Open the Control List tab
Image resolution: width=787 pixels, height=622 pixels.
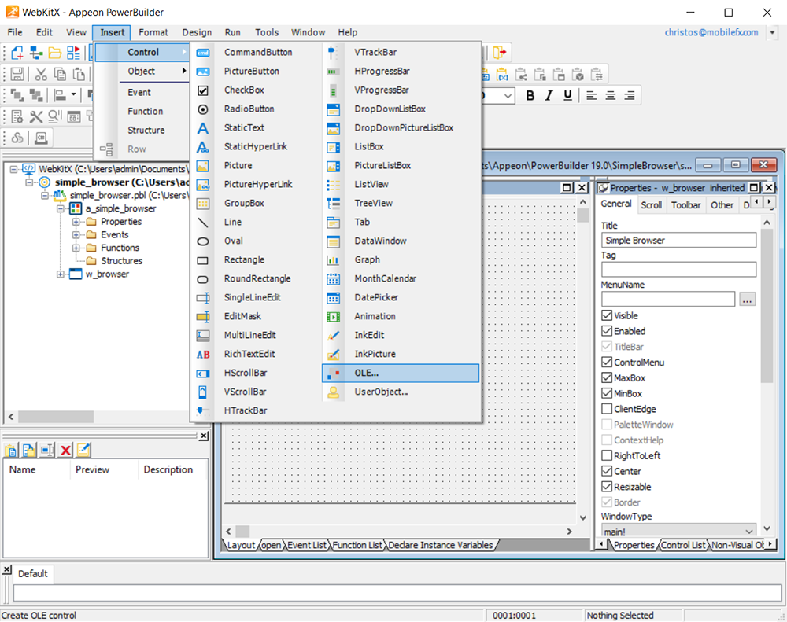tap(682, 545)
